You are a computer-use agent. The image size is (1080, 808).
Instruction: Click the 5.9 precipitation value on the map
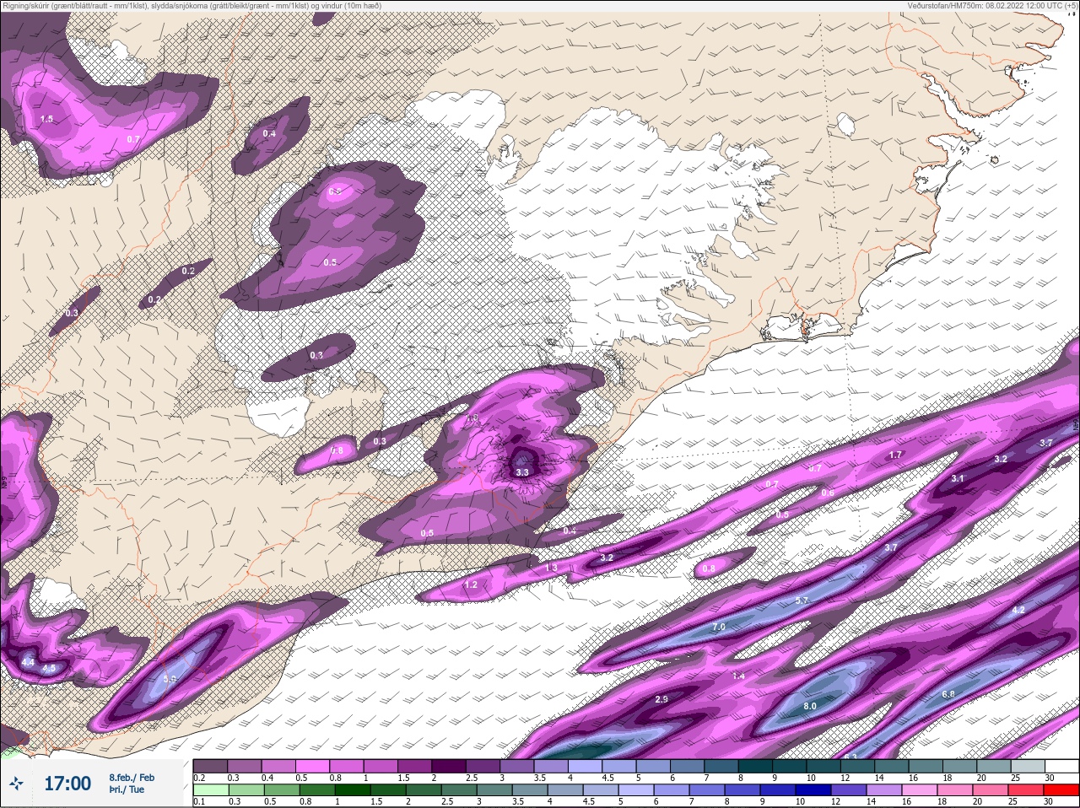(x=170, y=679)
